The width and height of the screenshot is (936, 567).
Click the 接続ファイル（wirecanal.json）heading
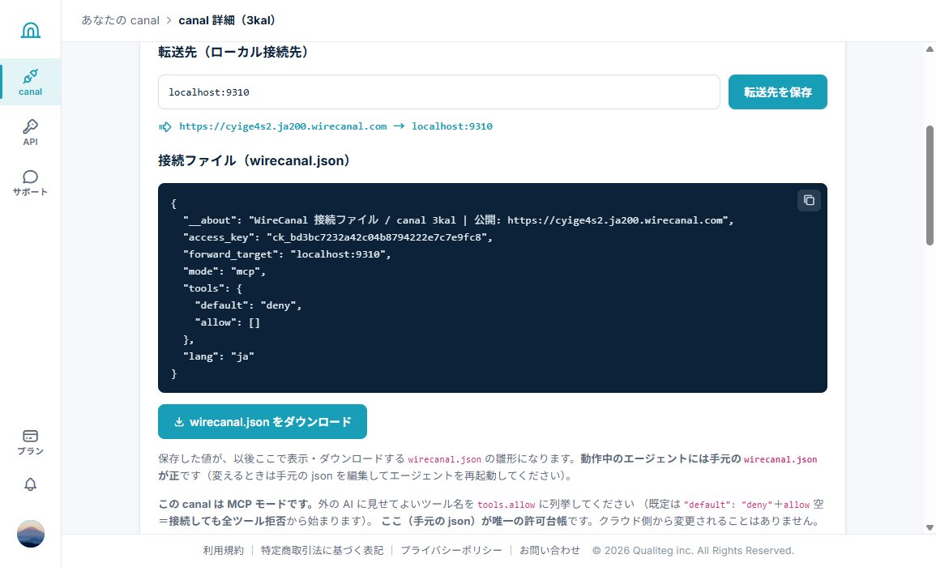pos(254,160)
